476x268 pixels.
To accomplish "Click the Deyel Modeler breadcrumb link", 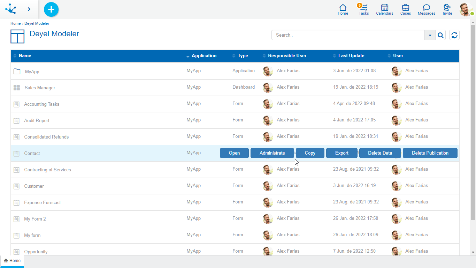I will click(37, 23).
